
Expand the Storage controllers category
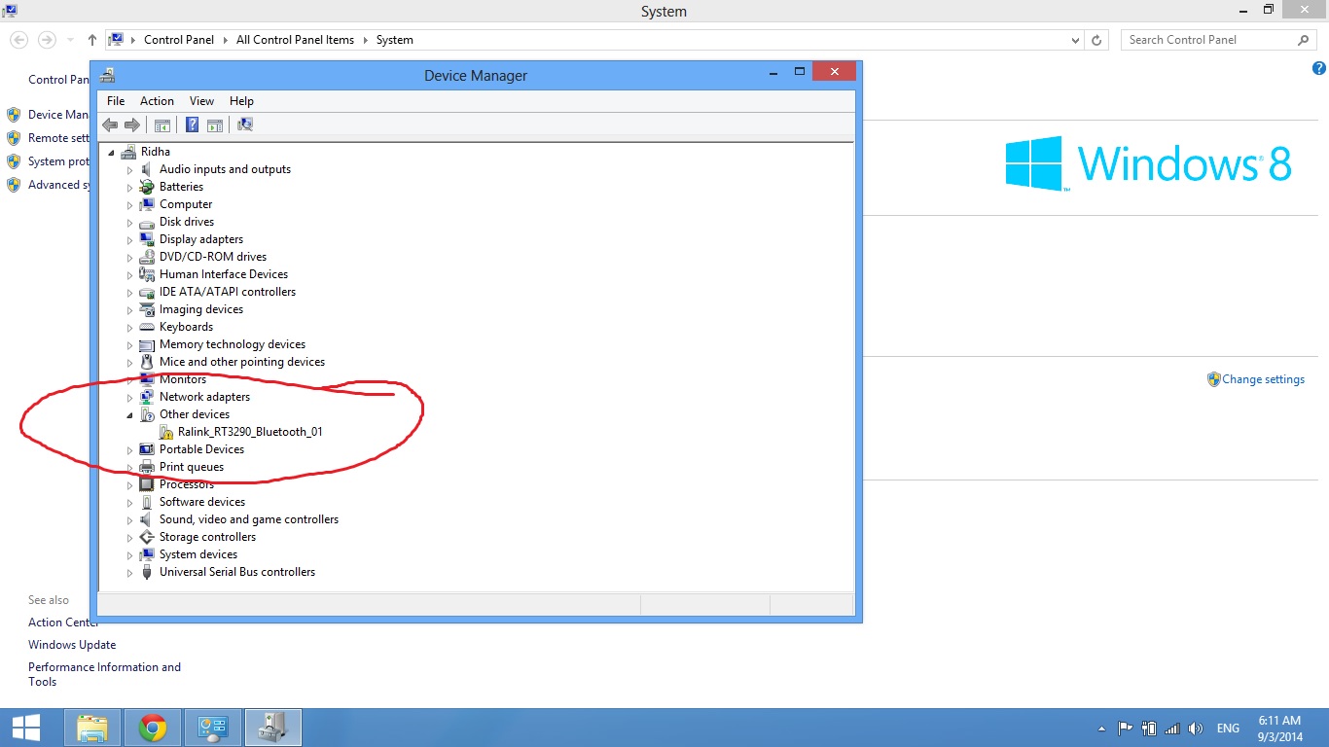click(129, 537)
